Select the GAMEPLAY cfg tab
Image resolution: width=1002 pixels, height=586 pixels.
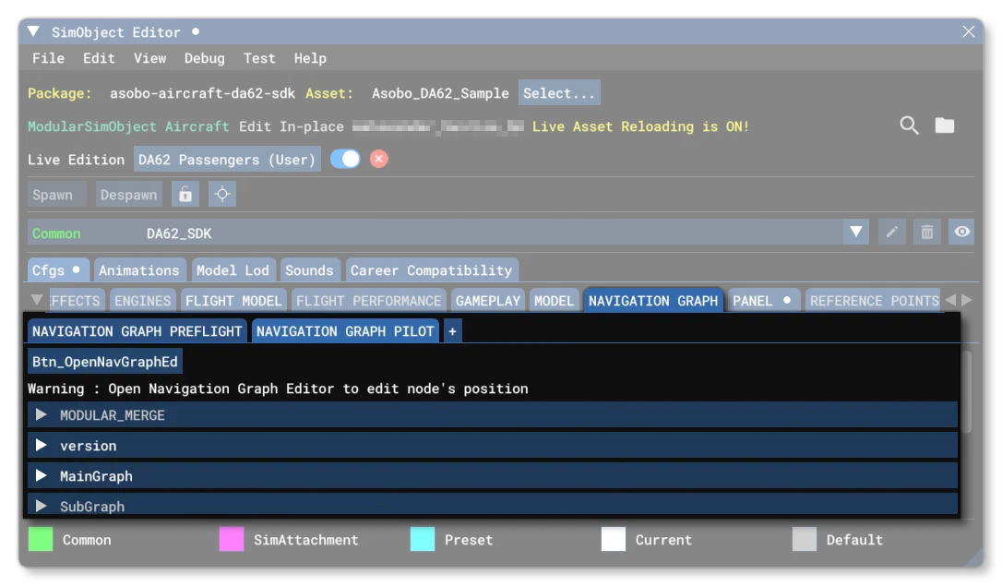pos(488,300)
